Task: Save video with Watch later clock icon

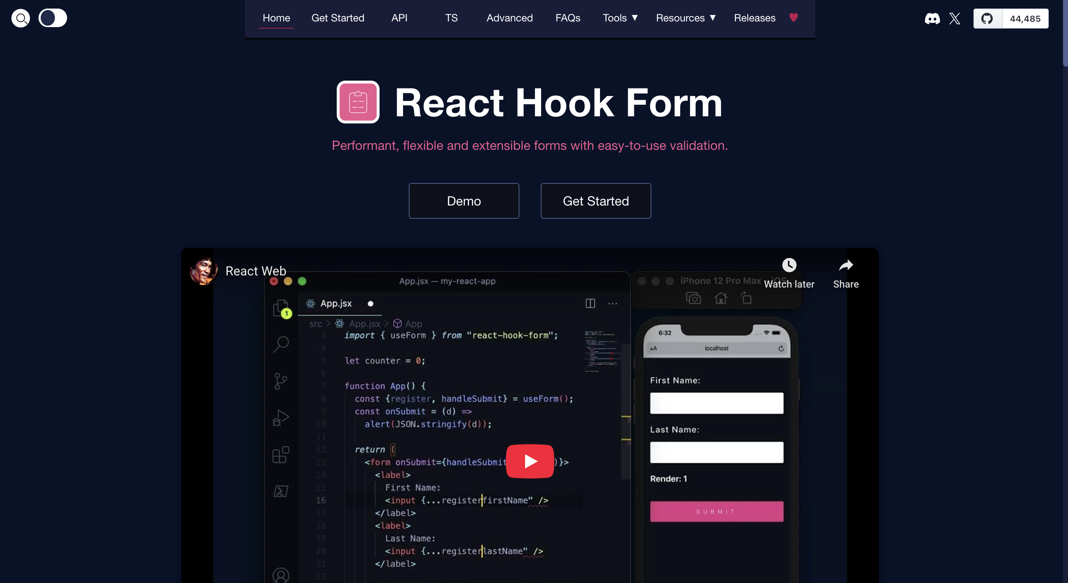Action: pyautogui.click(x=789, y=265)
